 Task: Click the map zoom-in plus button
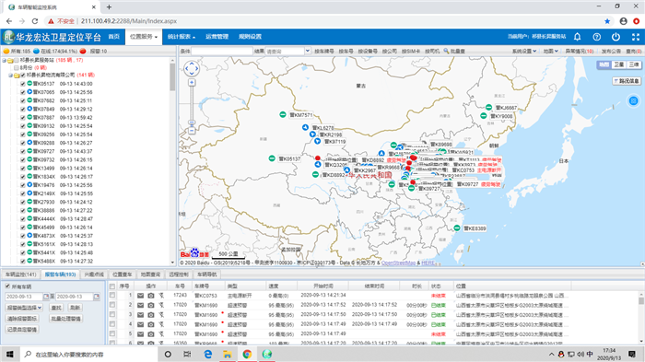point(192,83)
